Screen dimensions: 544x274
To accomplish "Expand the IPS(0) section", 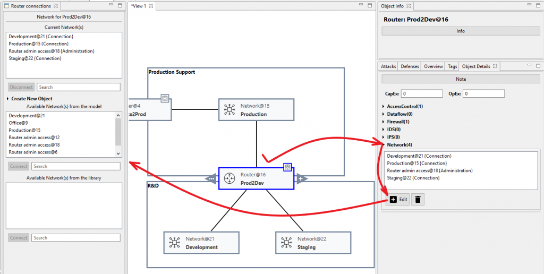I will coord(383,137).
